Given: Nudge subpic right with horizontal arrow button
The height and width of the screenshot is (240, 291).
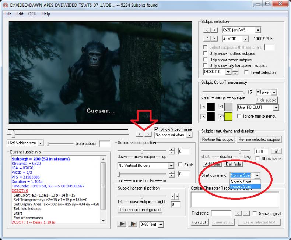Looking at the screenshot, I should click(x=177, y=196).
